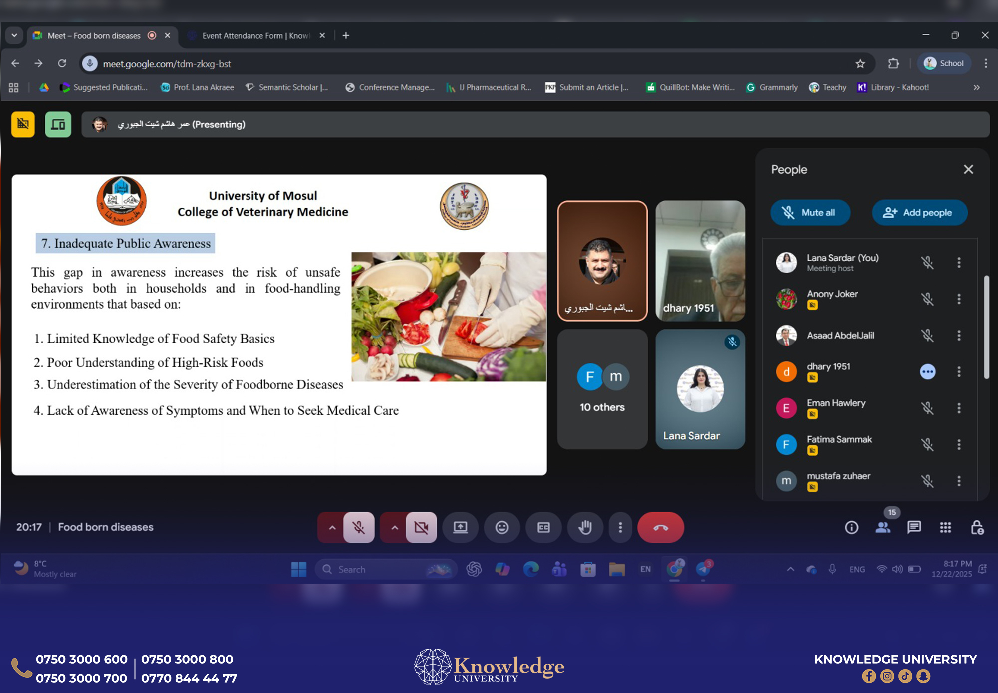
Task: Click the host controls lock icon
Action: point(977,527)
